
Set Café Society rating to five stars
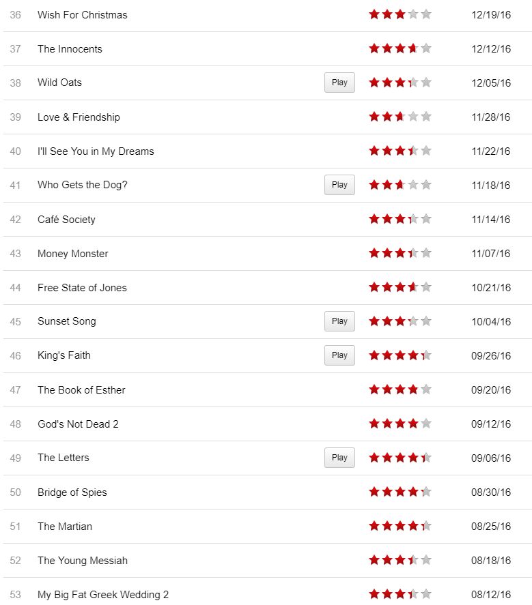coord(426,219)
